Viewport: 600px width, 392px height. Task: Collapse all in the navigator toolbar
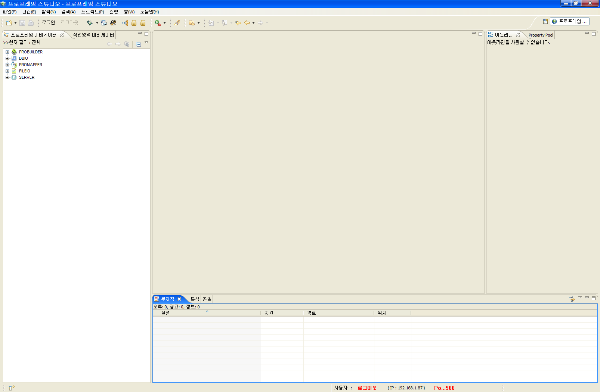pos(138,44)
